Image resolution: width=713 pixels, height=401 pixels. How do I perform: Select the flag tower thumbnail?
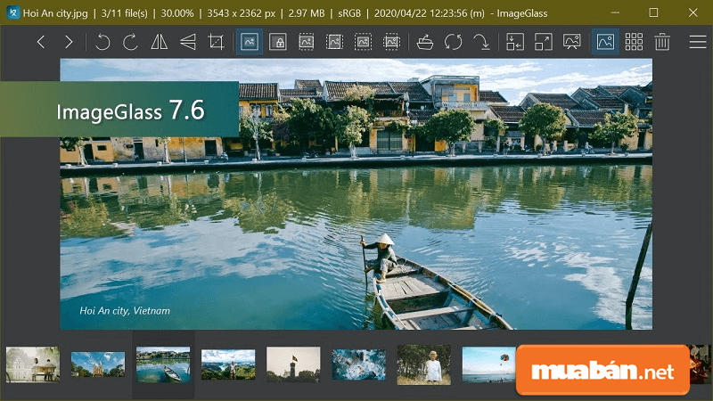tap(293, 364)
